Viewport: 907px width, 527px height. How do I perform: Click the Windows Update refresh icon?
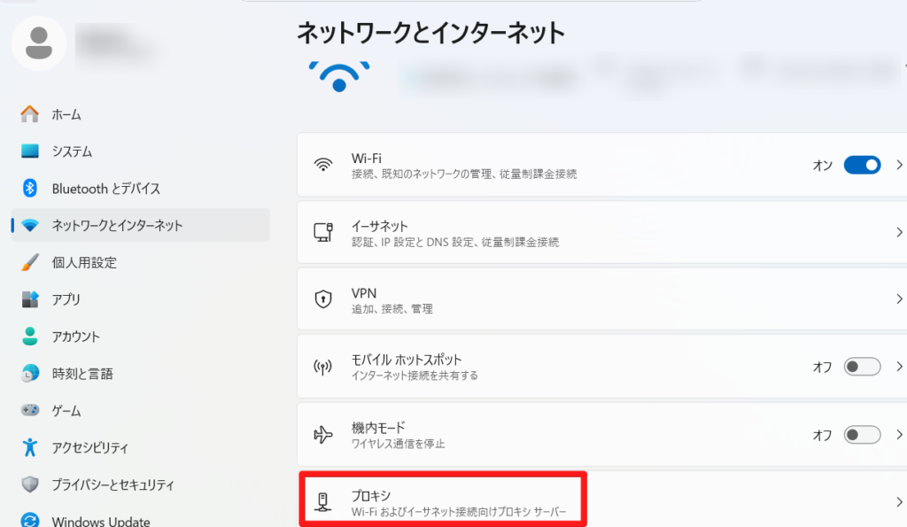point(29,520)
